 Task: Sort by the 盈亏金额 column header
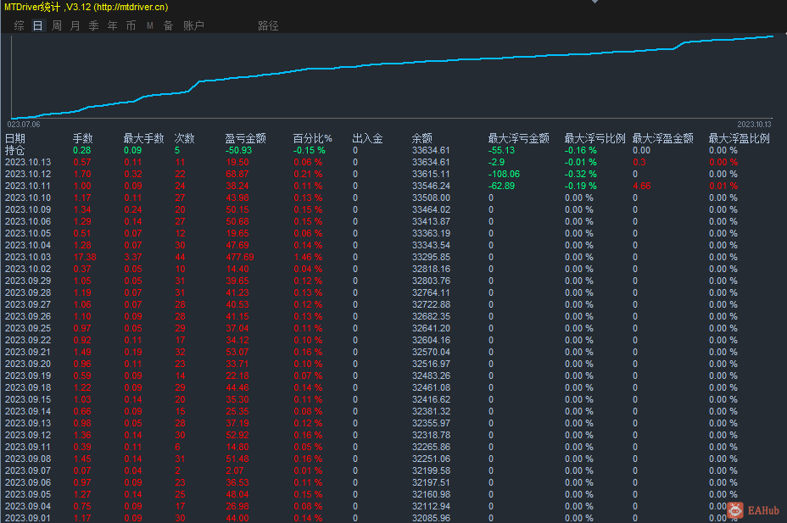tap(245, 138)
